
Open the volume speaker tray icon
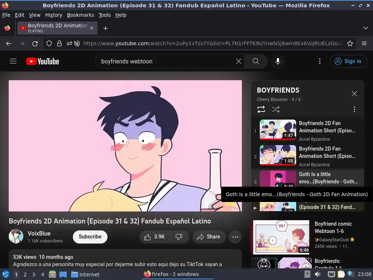click(x=318, y=274)
